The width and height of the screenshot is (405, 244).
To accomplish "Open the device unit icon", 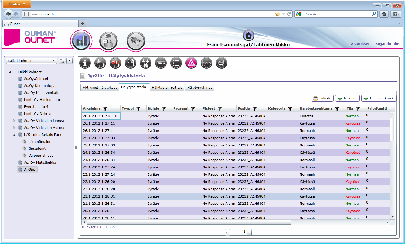I will [161, 63].
